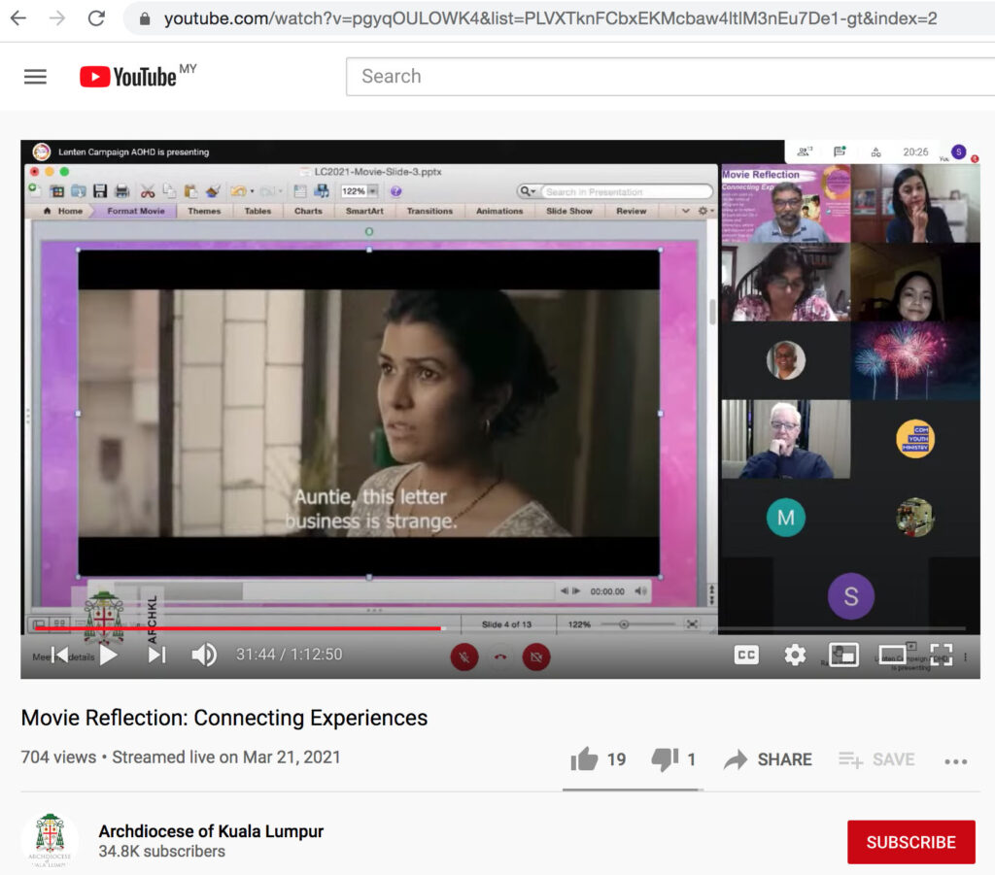Skip to the next playlist video
The width and height of the screenshot is (995, 875).
pyautogui.click(x=156, y=656)
